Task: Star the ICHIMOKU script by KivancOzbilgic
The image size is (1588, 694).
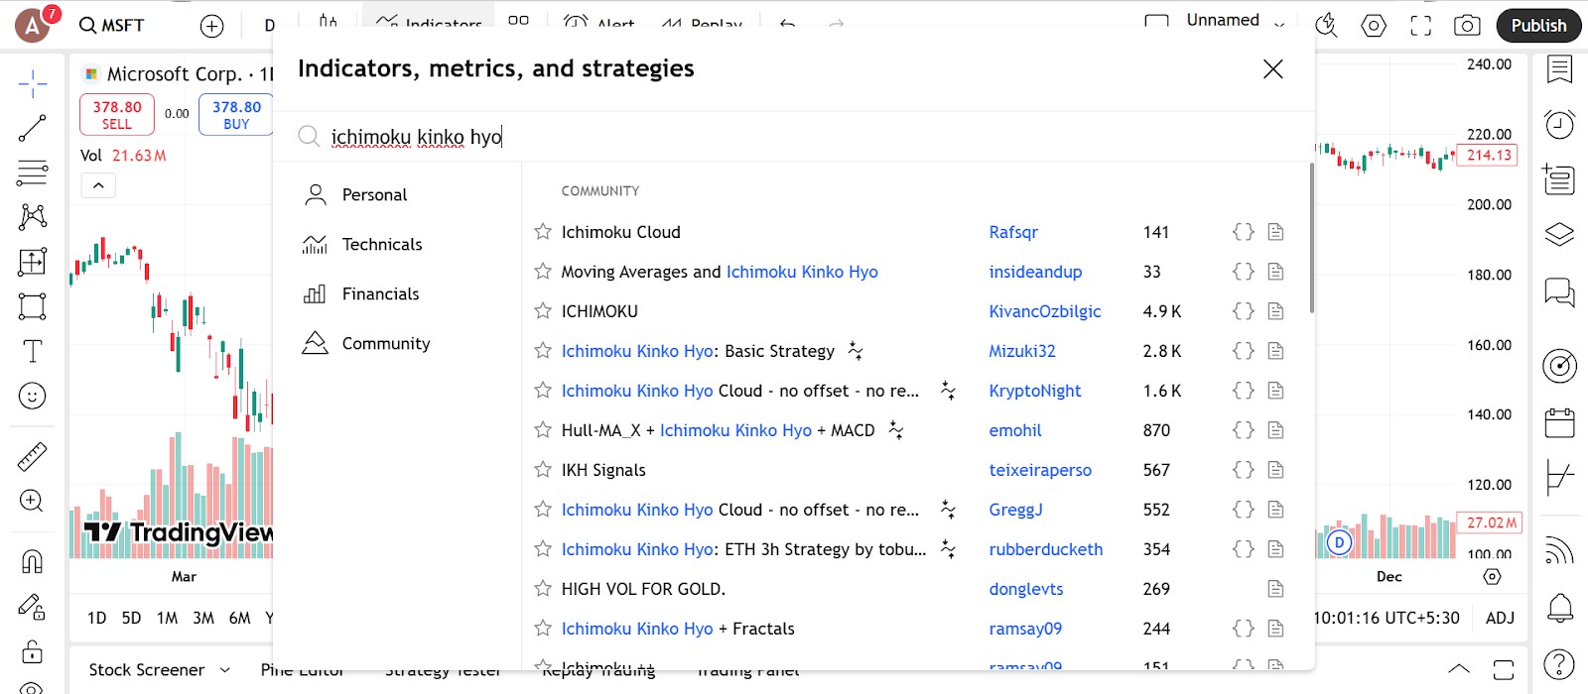Action: pos(543,311)
